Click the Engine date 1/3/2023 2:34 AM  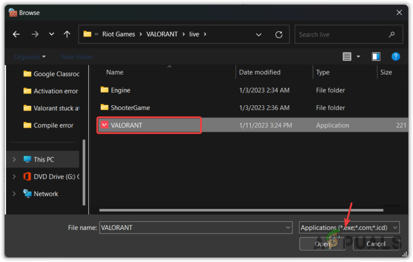(x=264, y=90)
